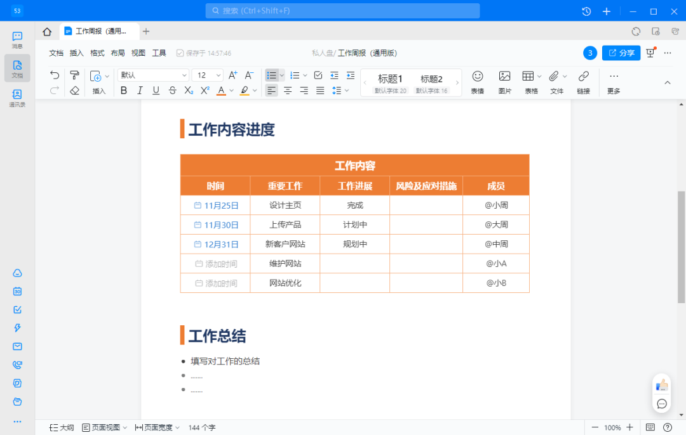Open the font name dropdown (默认)
Image resolution: width=686 pixels, height=435 pixels.
153,75
